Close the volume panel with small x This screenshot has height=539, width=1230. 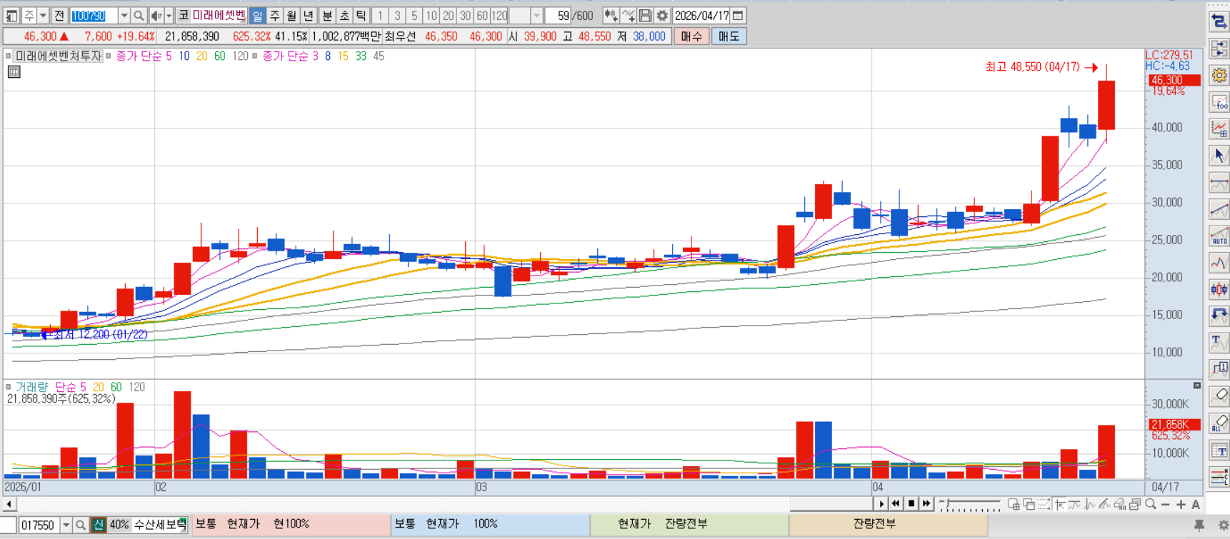pos(1197,386)
